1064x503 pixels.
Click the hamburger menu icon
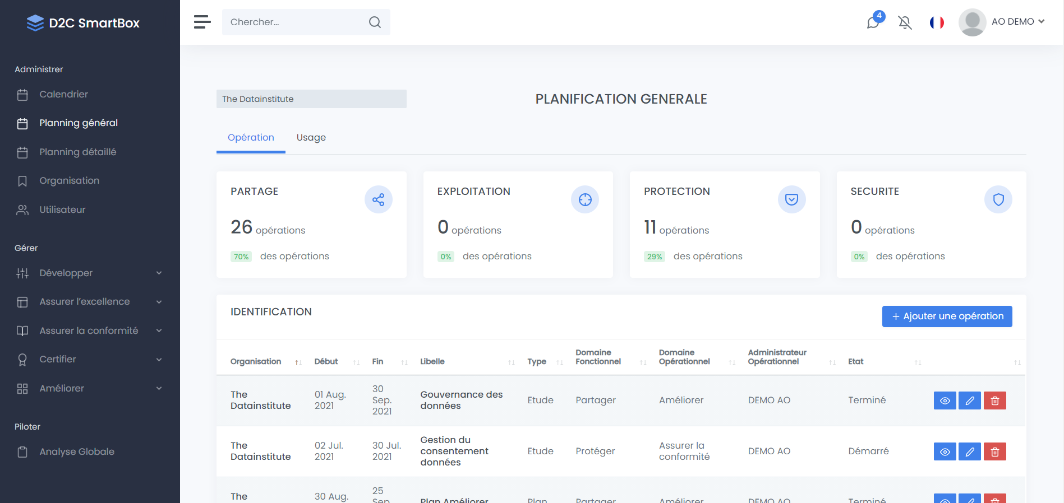pos(202,22)
